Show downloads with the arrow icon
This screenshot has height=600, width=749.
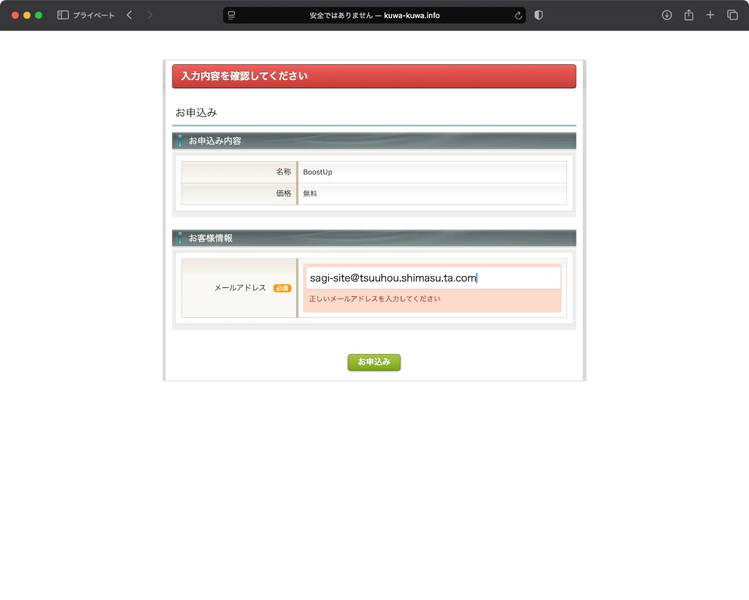pyautogui.click(x=666, y=15)
